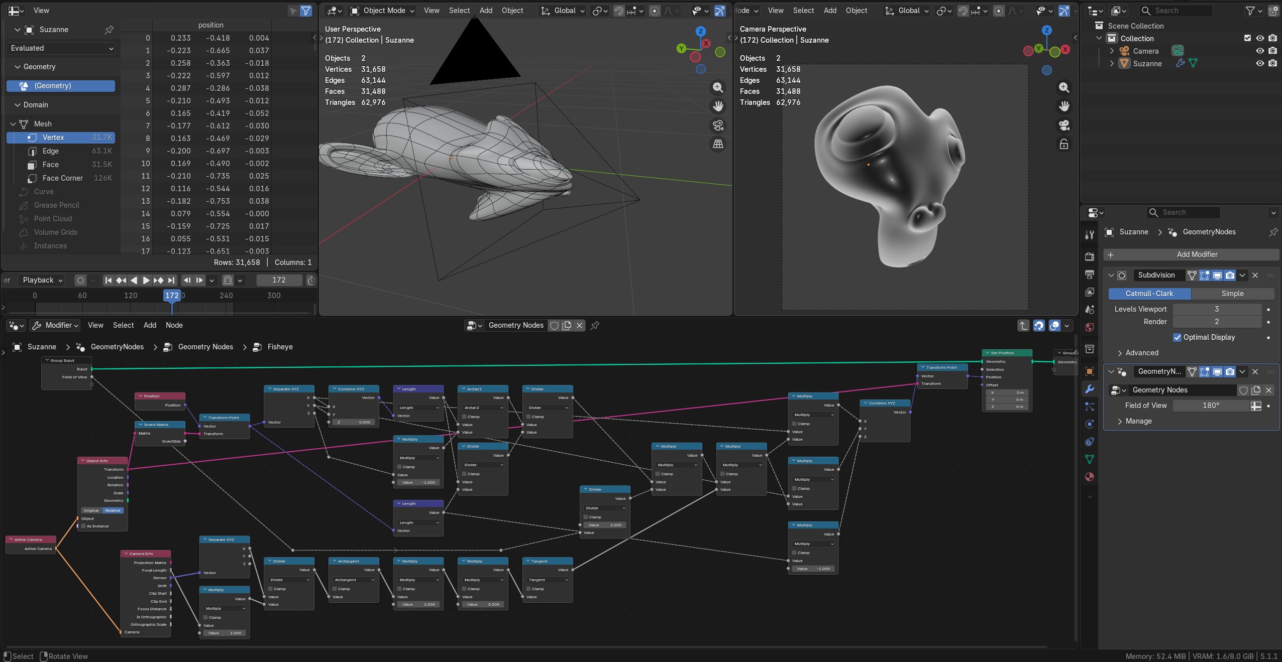
Task: Click new collection icon in outliner
Action: click(1273, 11)
